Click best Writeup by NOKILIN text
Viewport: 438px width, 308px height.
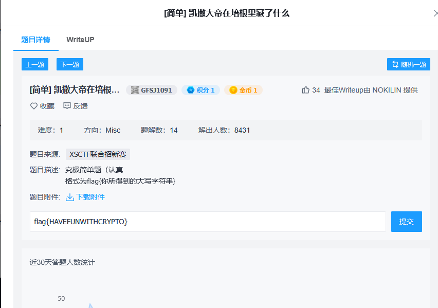(x=371, y=90)
